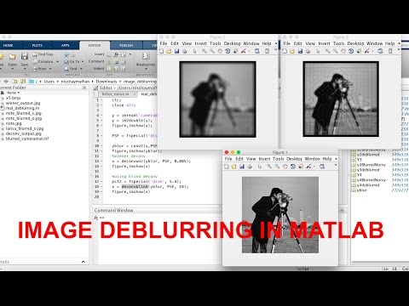Viewport: 409px width, 306px height.
Task: Open Window menu in Figure 1 window
Action: click(x=313, y=159)
